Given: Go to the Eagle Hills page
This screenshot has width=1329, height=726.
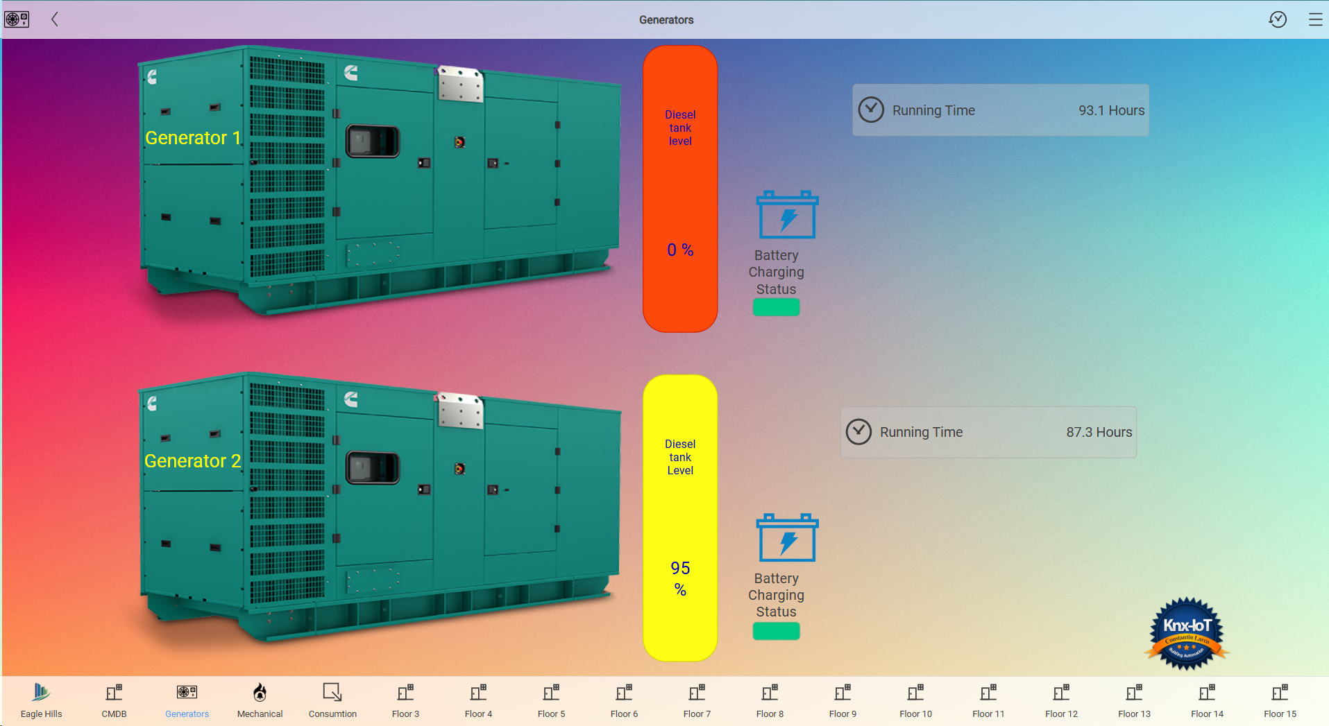Looking at the screenshot, I should [42, 699].
